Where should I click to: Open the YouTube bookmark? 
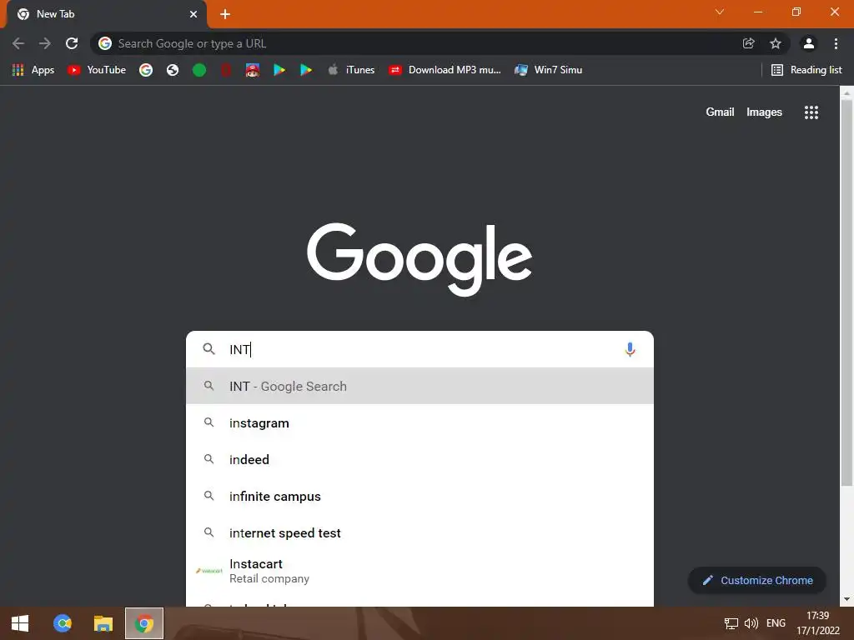pyautogui.click(x=97, y=70)
